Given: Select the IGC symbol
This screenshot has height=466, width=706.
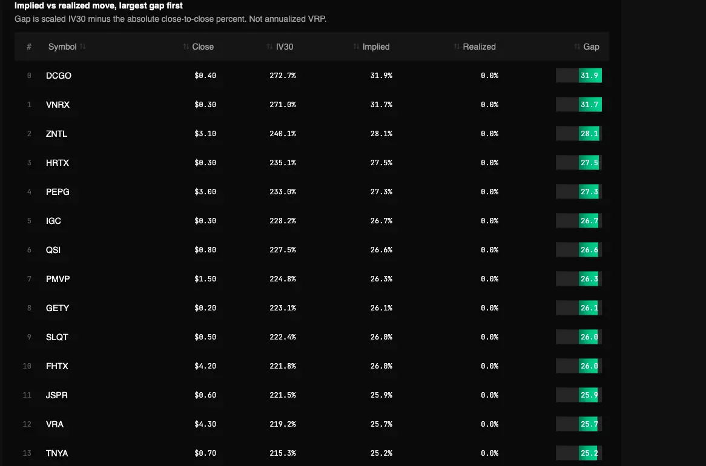Looking at the screenshot, I should (x=53, y=221).
